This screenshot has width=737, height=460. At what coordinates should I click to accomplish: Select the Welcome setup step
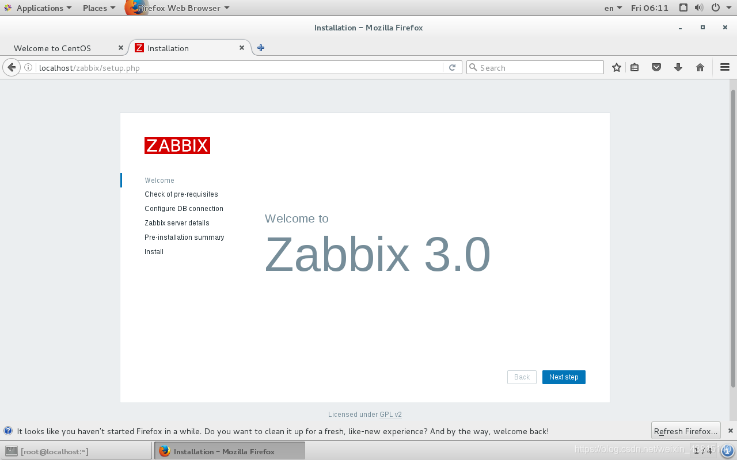tap(159, 180)
